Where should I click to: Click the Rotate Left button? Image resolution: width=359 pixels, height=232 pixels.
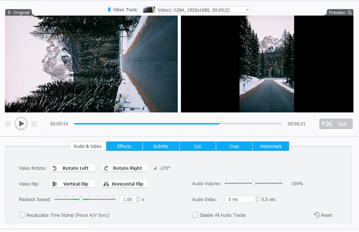(73, 168)
